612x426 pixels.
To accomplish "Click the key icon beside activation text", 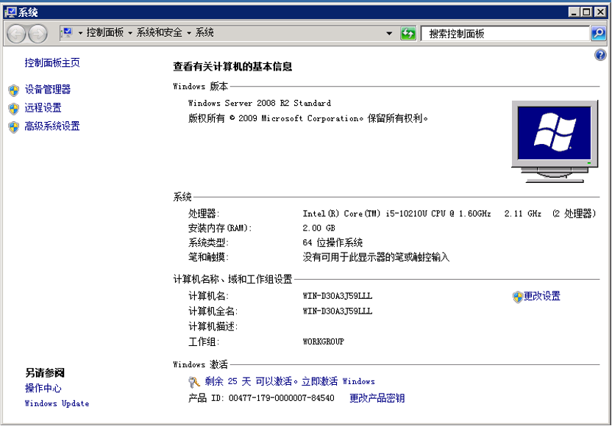I will point(194,382).
